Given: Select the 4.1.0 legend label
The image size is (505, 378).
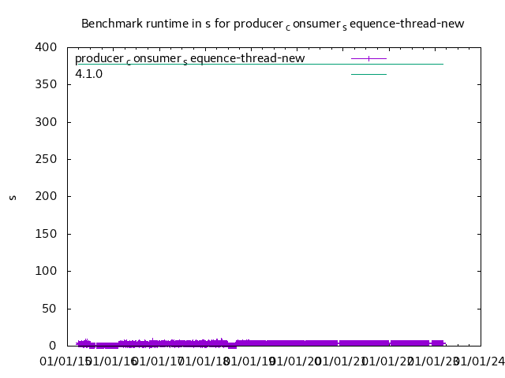Looking at the screenshot, I should (x=88, y=74).
